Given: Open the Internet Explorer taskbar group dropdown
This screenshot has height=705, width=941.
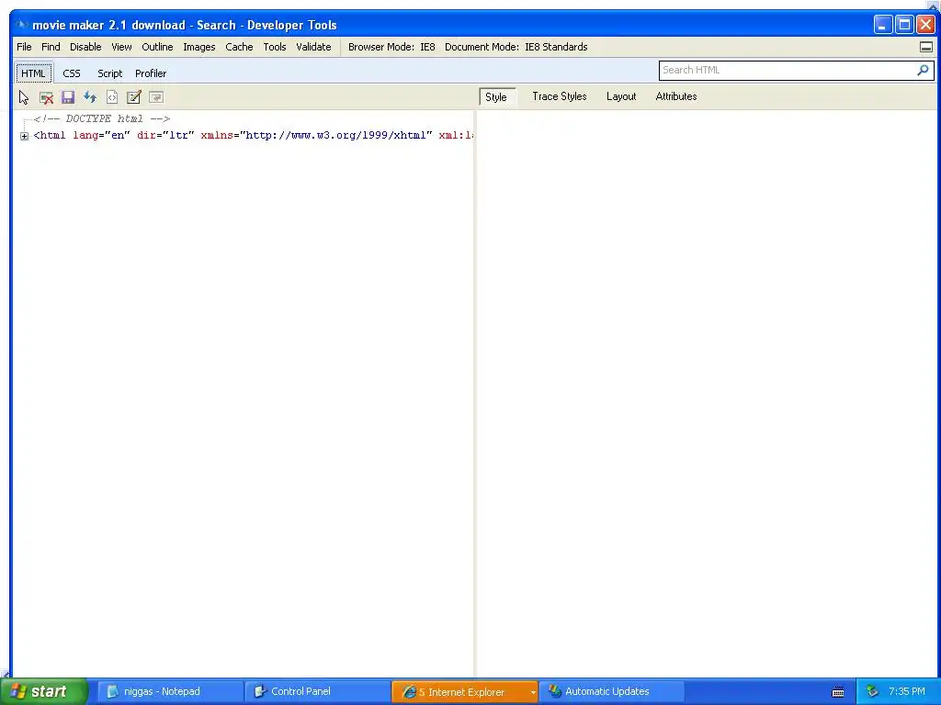Looking at the screenshot, I should coord(532,692).
